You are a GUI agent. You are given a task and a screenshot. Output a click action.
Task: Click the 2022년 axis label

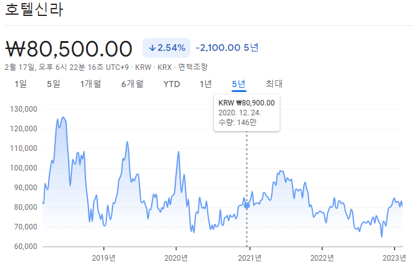pyautogui.click(x=322, y=258)
